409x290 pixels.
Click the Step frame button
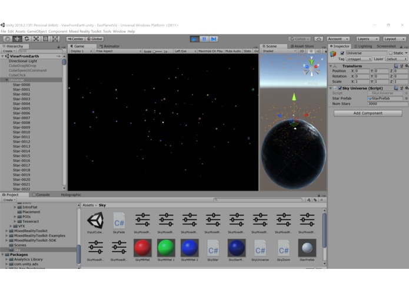click(214, 39)
